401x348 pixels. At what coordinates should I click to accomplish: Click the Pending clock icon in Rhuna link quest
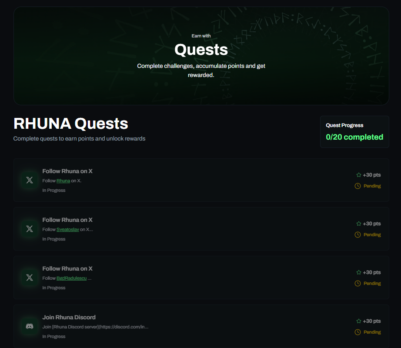pos(358,186)
